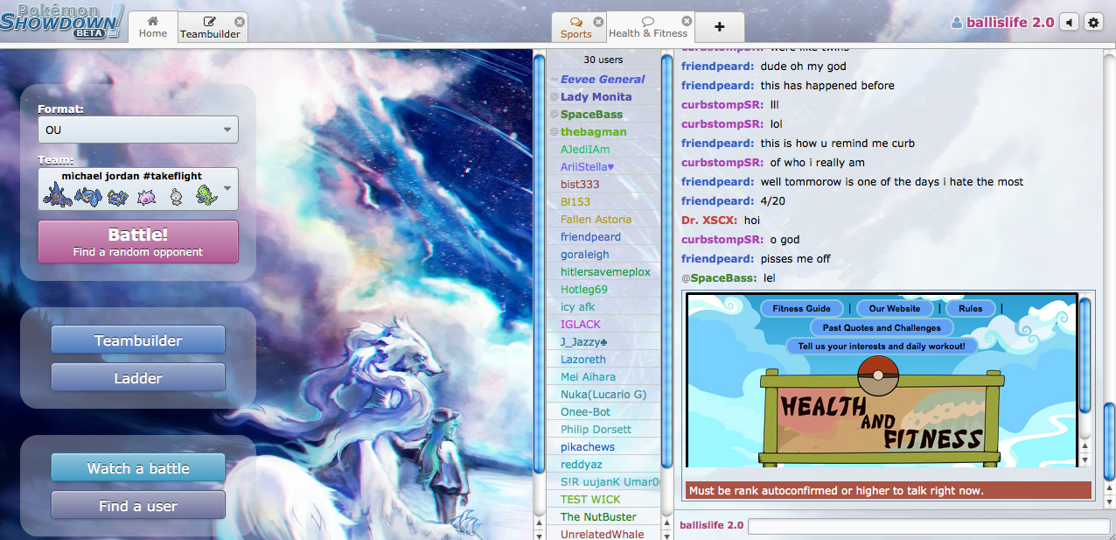The width and height of the screenshot is (1116, 540).
Task: Switch to the Home tab
Action: [153, 27]
